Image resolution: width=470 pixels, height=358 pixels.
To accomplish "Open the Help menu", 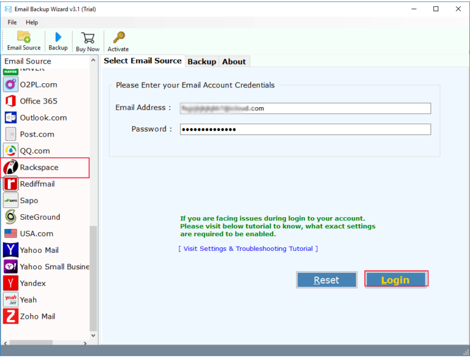I will pos(32,22).
